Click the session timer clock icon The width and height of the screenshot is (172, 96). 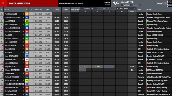[156, 3]
